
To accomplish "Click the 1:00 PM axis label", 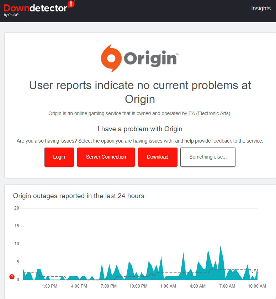I will (x=49, y=286).
